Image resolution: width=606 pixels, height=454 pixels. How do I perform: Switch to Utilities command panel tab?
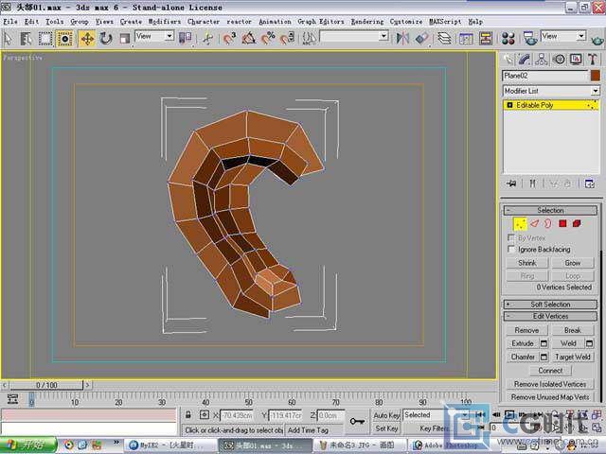[593, 60]
